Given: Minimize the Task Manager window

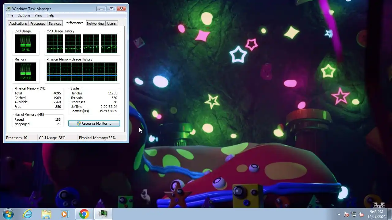Looking at the screenshot, I should click(x=101, y=9).
